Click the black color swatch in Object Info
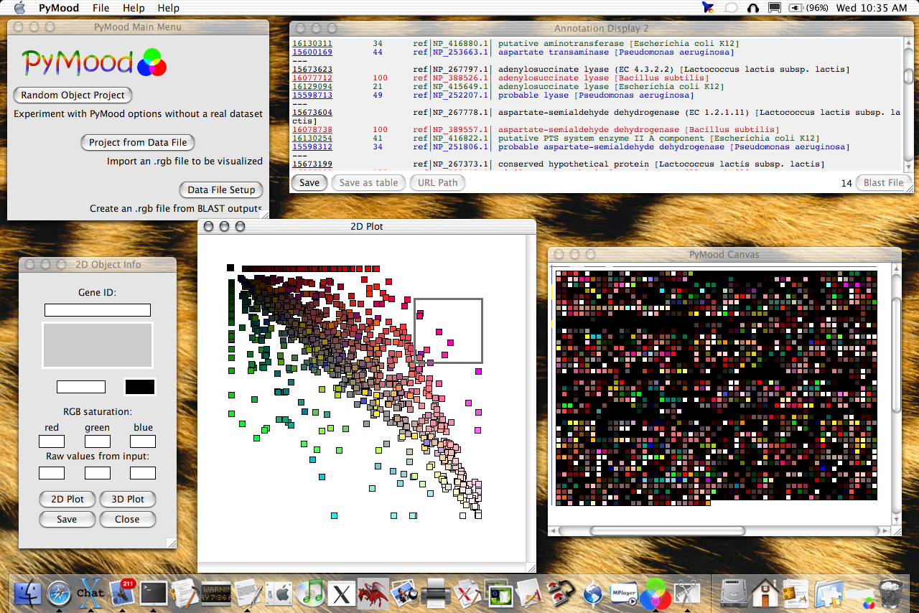 click(x=140, y=386)
